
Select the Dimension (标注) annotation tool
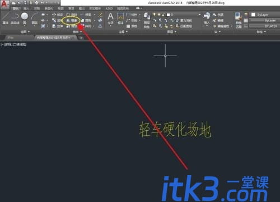coord(120,19)
